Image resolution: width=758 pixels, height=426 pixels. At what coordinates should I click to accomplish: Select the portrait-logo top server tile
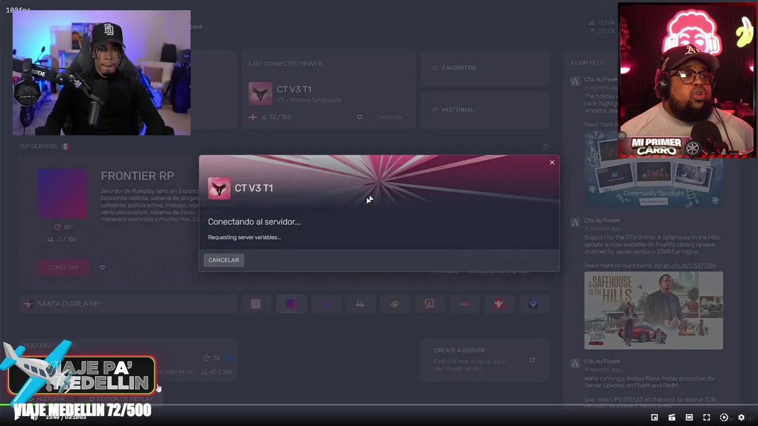429,304
